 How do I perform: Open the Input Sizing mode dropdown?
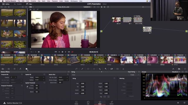[132, 72]
